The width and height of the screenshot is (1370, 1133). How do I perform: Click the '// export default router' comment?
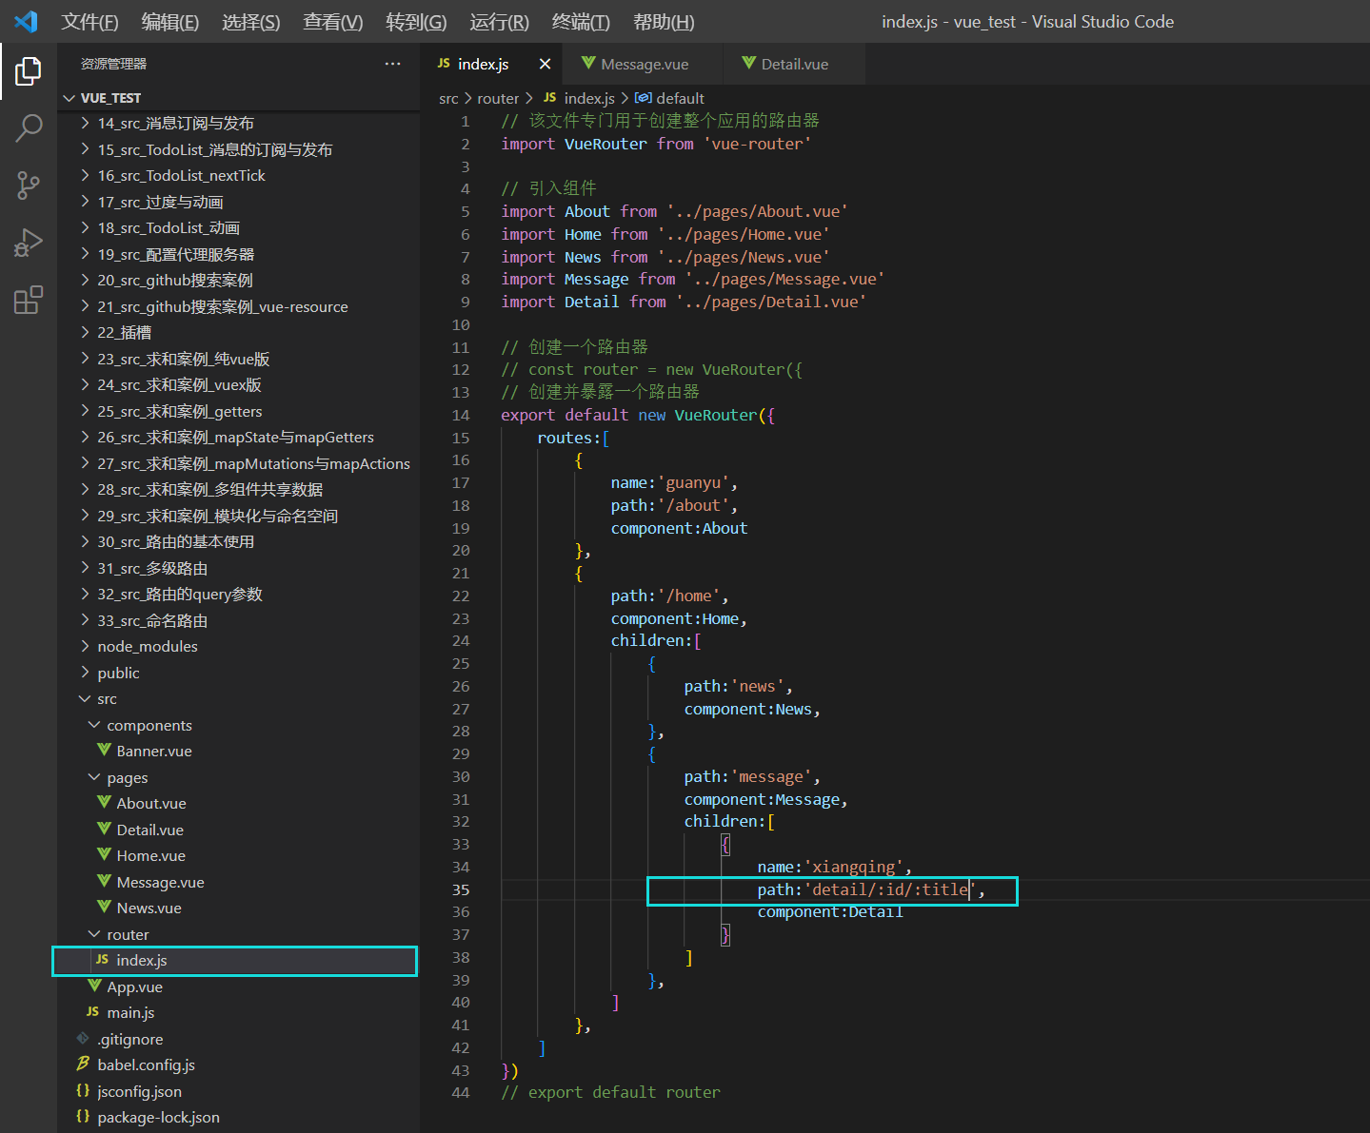click(x=610, y=1092)
